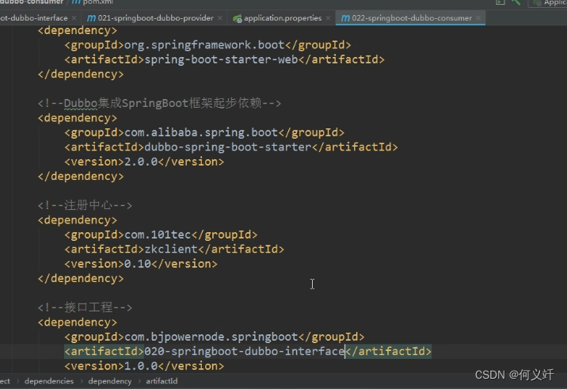The height and width of the screenshot is (389, 567).
Task: Click the 注册中心 comment line
Action: (x=85, y=205)
